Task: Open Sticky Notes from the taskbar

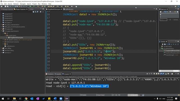Action: [x=49, y=98]
